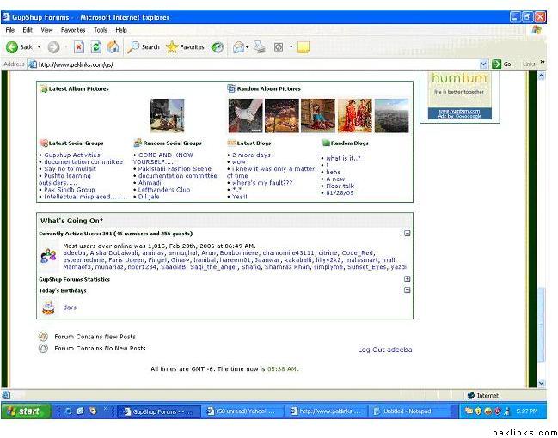Image resolution: width=558 pixels, height=438 pixels.
Task: Go to the Home page icon
Action: pyautogui.click(x=113, y=47)
